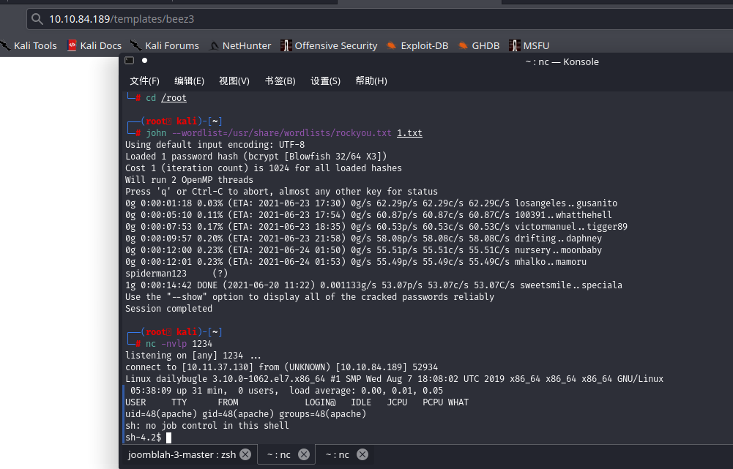Open the Offensive Security bookmark
Viewport: 733px width, 469px height.
coord(329,46)
